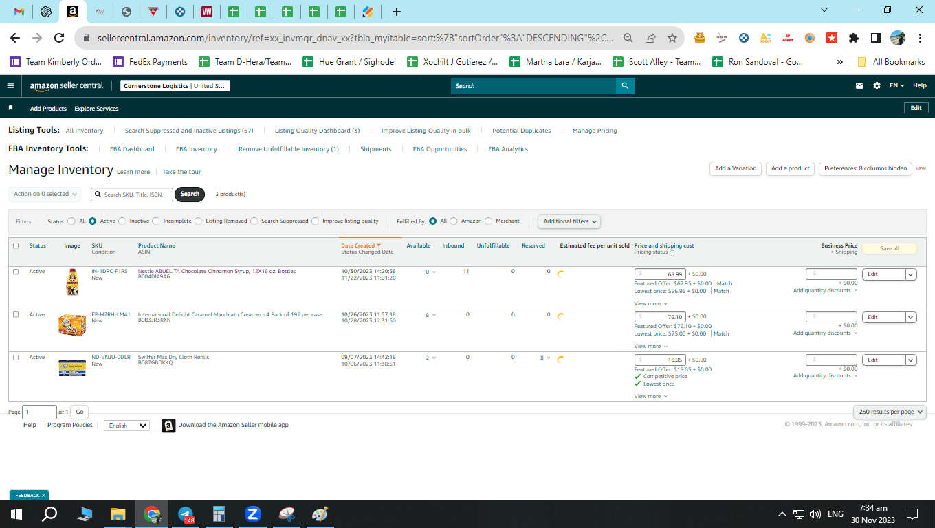This screenshot has height=528, width=935.
Task: Click the 68.99 price input field
Action: (x=660, y=274)
